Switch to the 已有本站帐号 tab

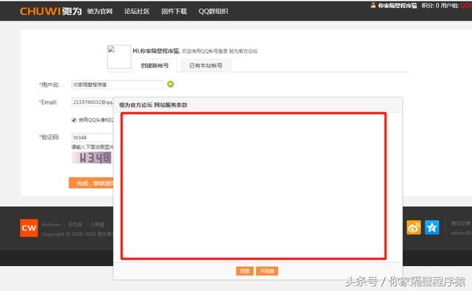coord(206,66)
